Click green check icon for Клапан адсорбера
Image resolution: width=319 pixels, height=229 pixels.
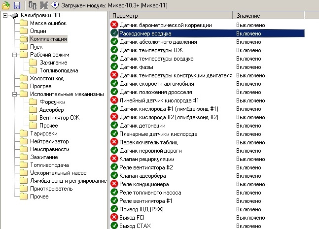pos(114,175)
